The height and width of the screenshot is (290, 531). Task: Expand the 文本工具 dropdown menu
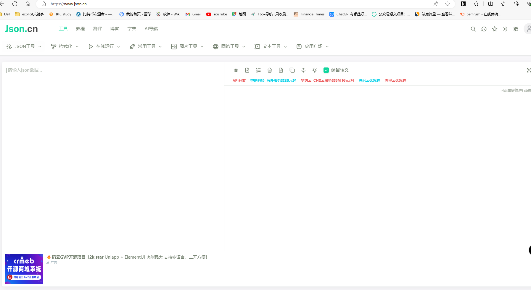click(271, 46)
